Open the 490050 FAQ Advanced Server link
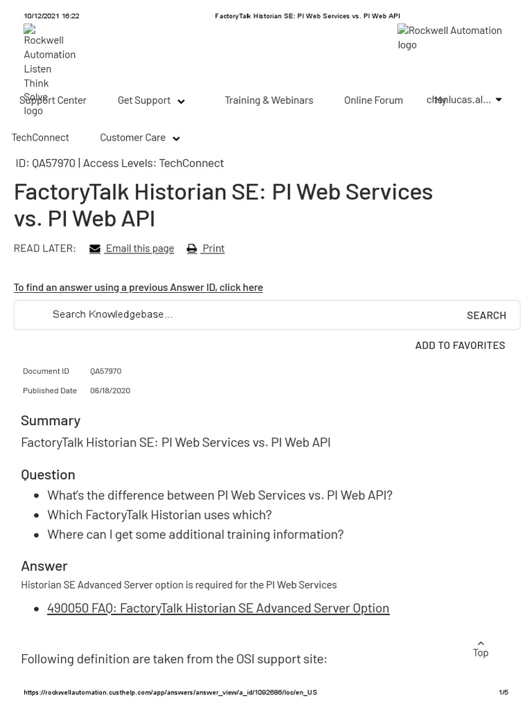The height and width of the screenshot is (709, 532). pos(218,608)
